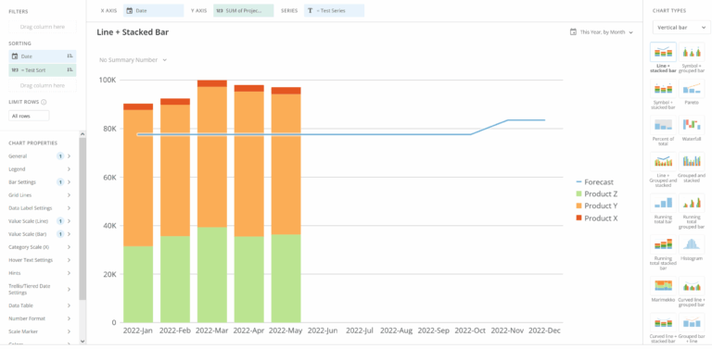Click the Sorting drag column drop area
Screen dimensions: 712x349
point(43,85)
